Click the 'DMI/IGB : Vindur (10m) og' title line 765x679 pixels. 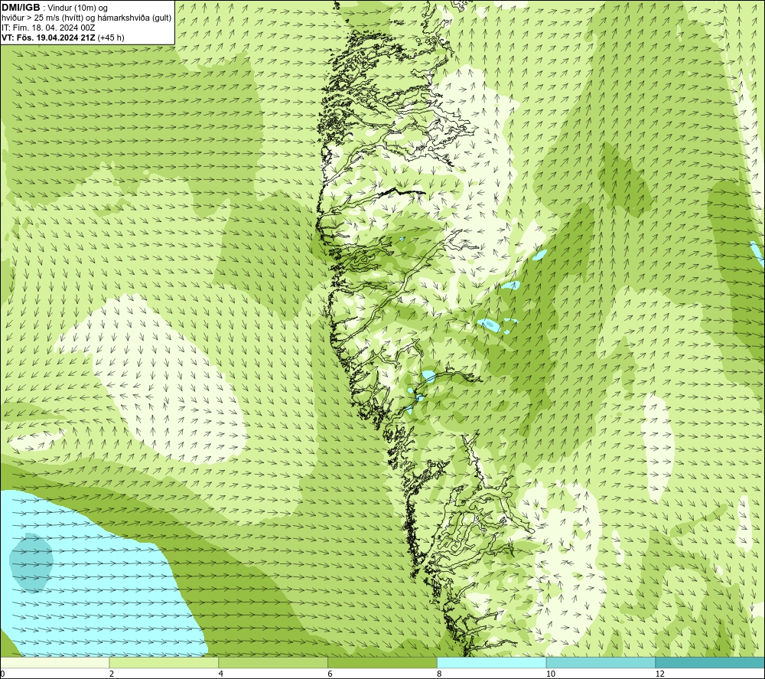click(54, 8)
